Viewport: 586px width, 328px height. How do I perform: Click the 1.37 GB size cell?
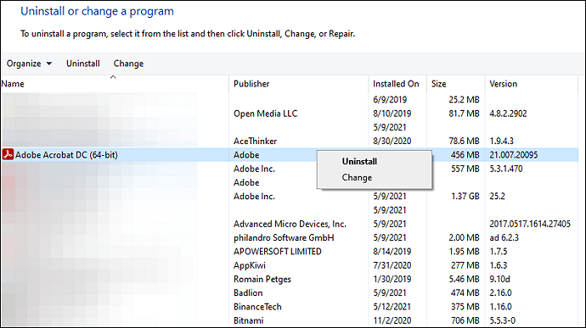tap(465, 197)
